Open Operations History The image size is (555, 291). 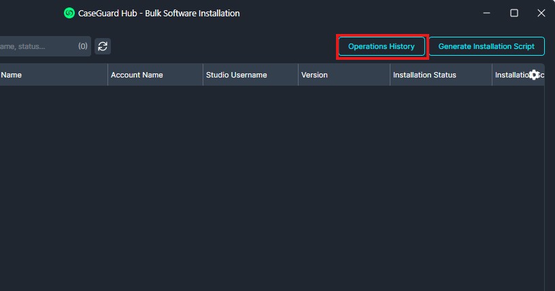(x=382, y=46)
